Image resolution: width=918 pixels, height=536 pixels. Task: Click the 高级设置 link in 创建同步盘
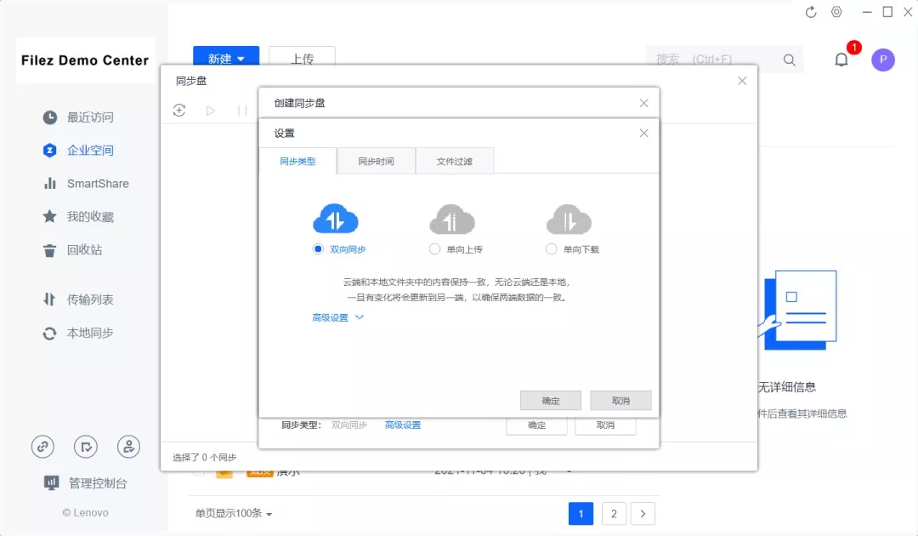[403, 425]
